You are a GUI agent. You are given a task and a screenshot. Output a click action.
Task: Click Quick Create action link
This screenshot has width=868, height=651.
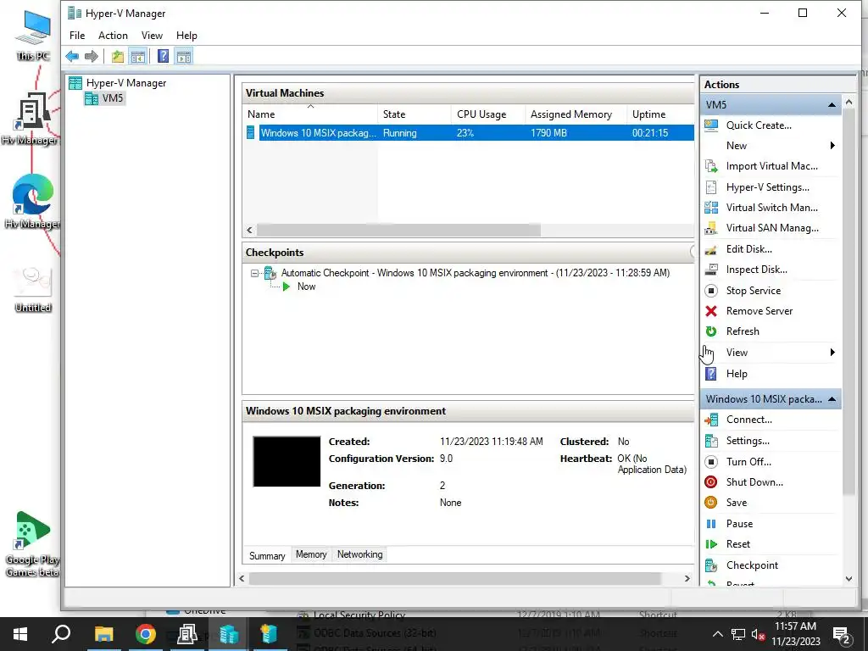coord(759,125)
